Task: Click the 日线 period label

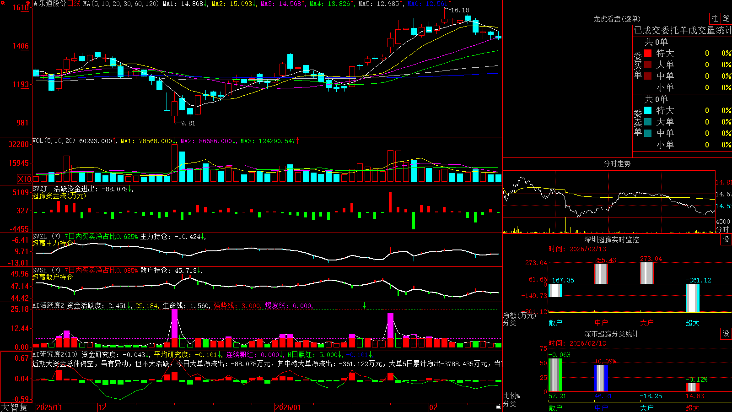Action: (74, 4)
